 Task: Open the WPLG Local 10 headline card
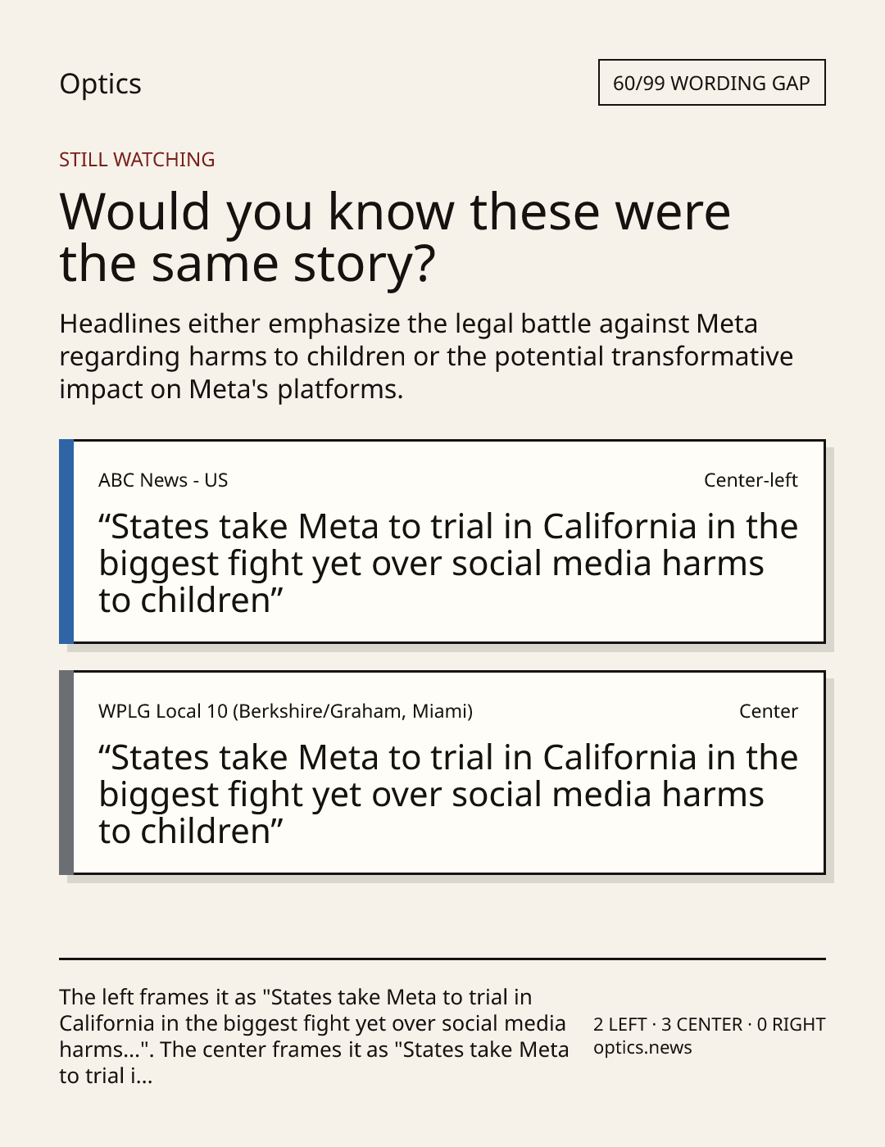442,773
